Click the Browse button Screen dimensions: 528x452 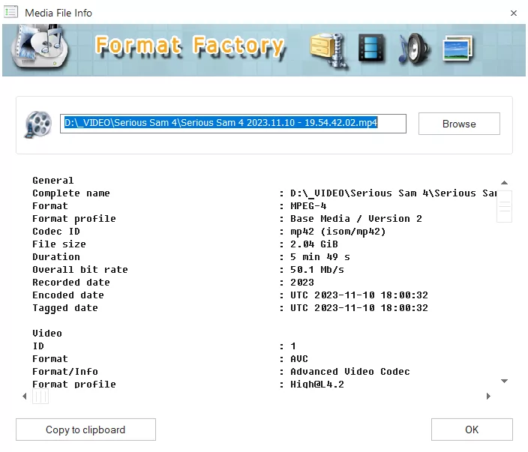coord(459,124)
